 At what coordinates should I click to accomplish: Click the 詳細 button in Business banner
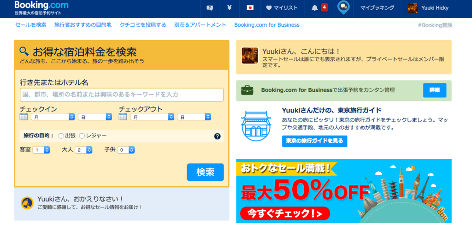click(x=435, y=90)
